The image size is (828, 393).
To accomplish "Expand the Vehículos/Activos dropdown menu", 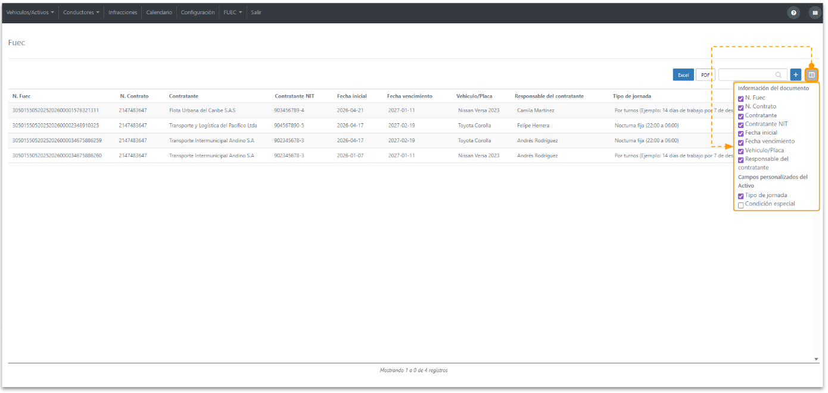I will click(30, 13).
